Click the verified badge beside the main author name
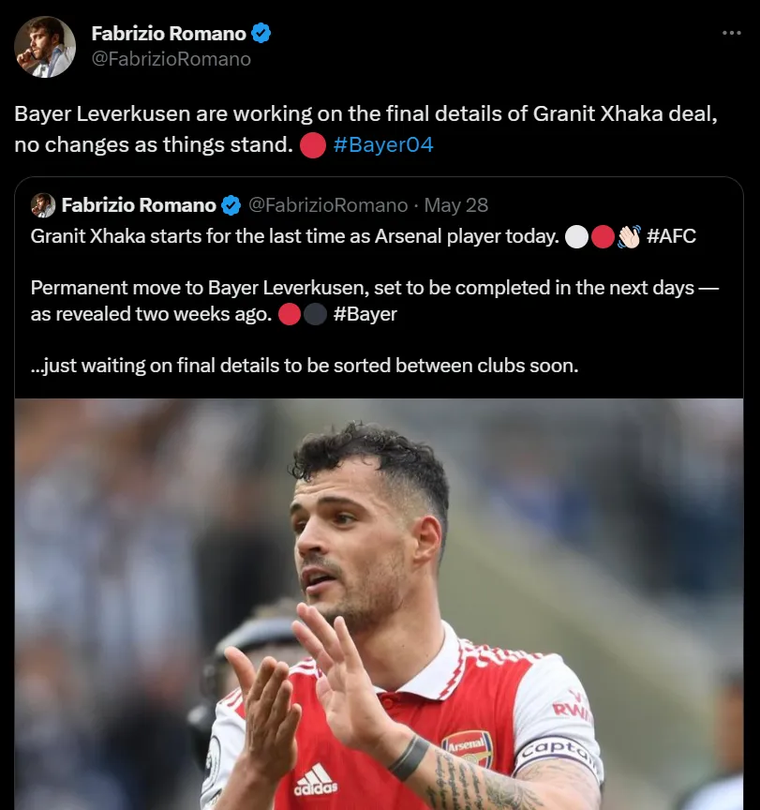The image size is (760, 810). point(261,34)
